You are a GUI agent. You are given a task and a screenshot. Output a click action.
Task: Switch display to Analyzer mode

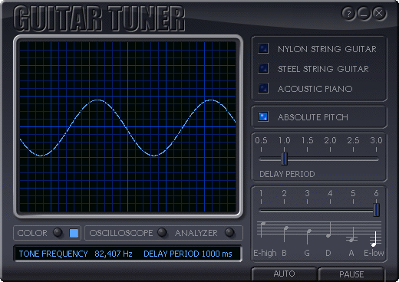pos(229,232)
